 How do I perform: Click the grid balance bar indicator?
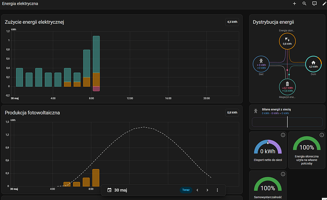287,122
